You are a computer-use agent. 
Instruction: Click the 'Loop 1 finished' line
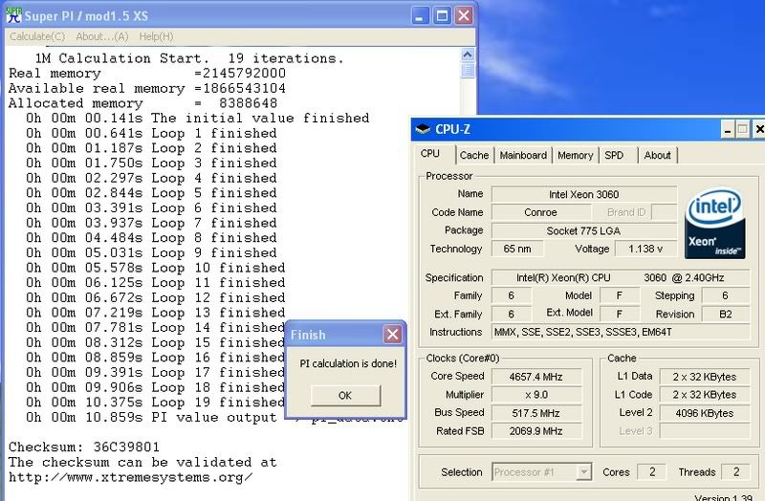(152, 133)
